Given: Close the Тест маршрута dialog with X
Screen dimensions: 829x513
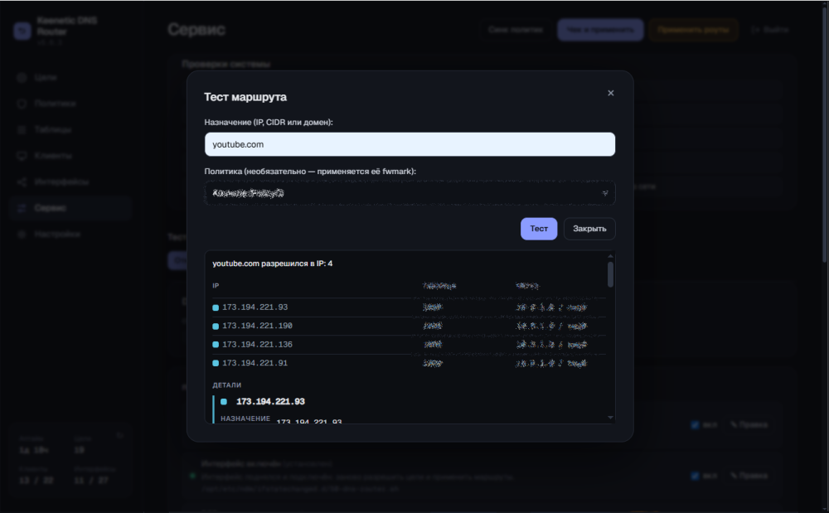Looking at the screenshot, I should [x=611, y=93].
